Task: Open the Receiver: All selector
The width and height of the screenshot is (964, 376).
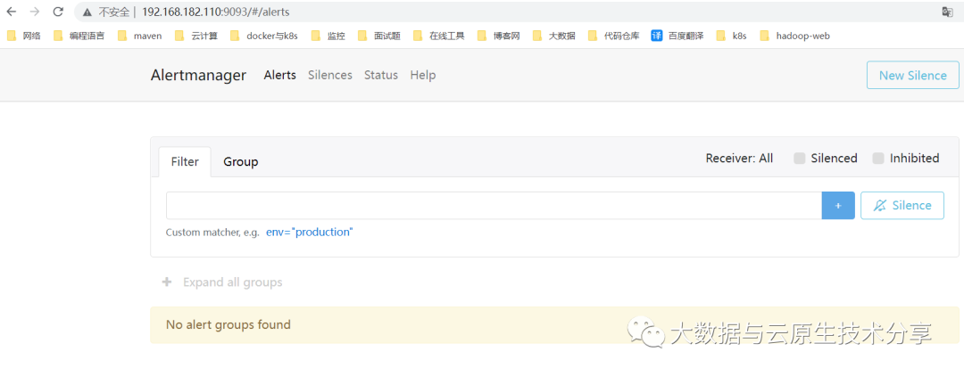Action: (x=739, y=159)
